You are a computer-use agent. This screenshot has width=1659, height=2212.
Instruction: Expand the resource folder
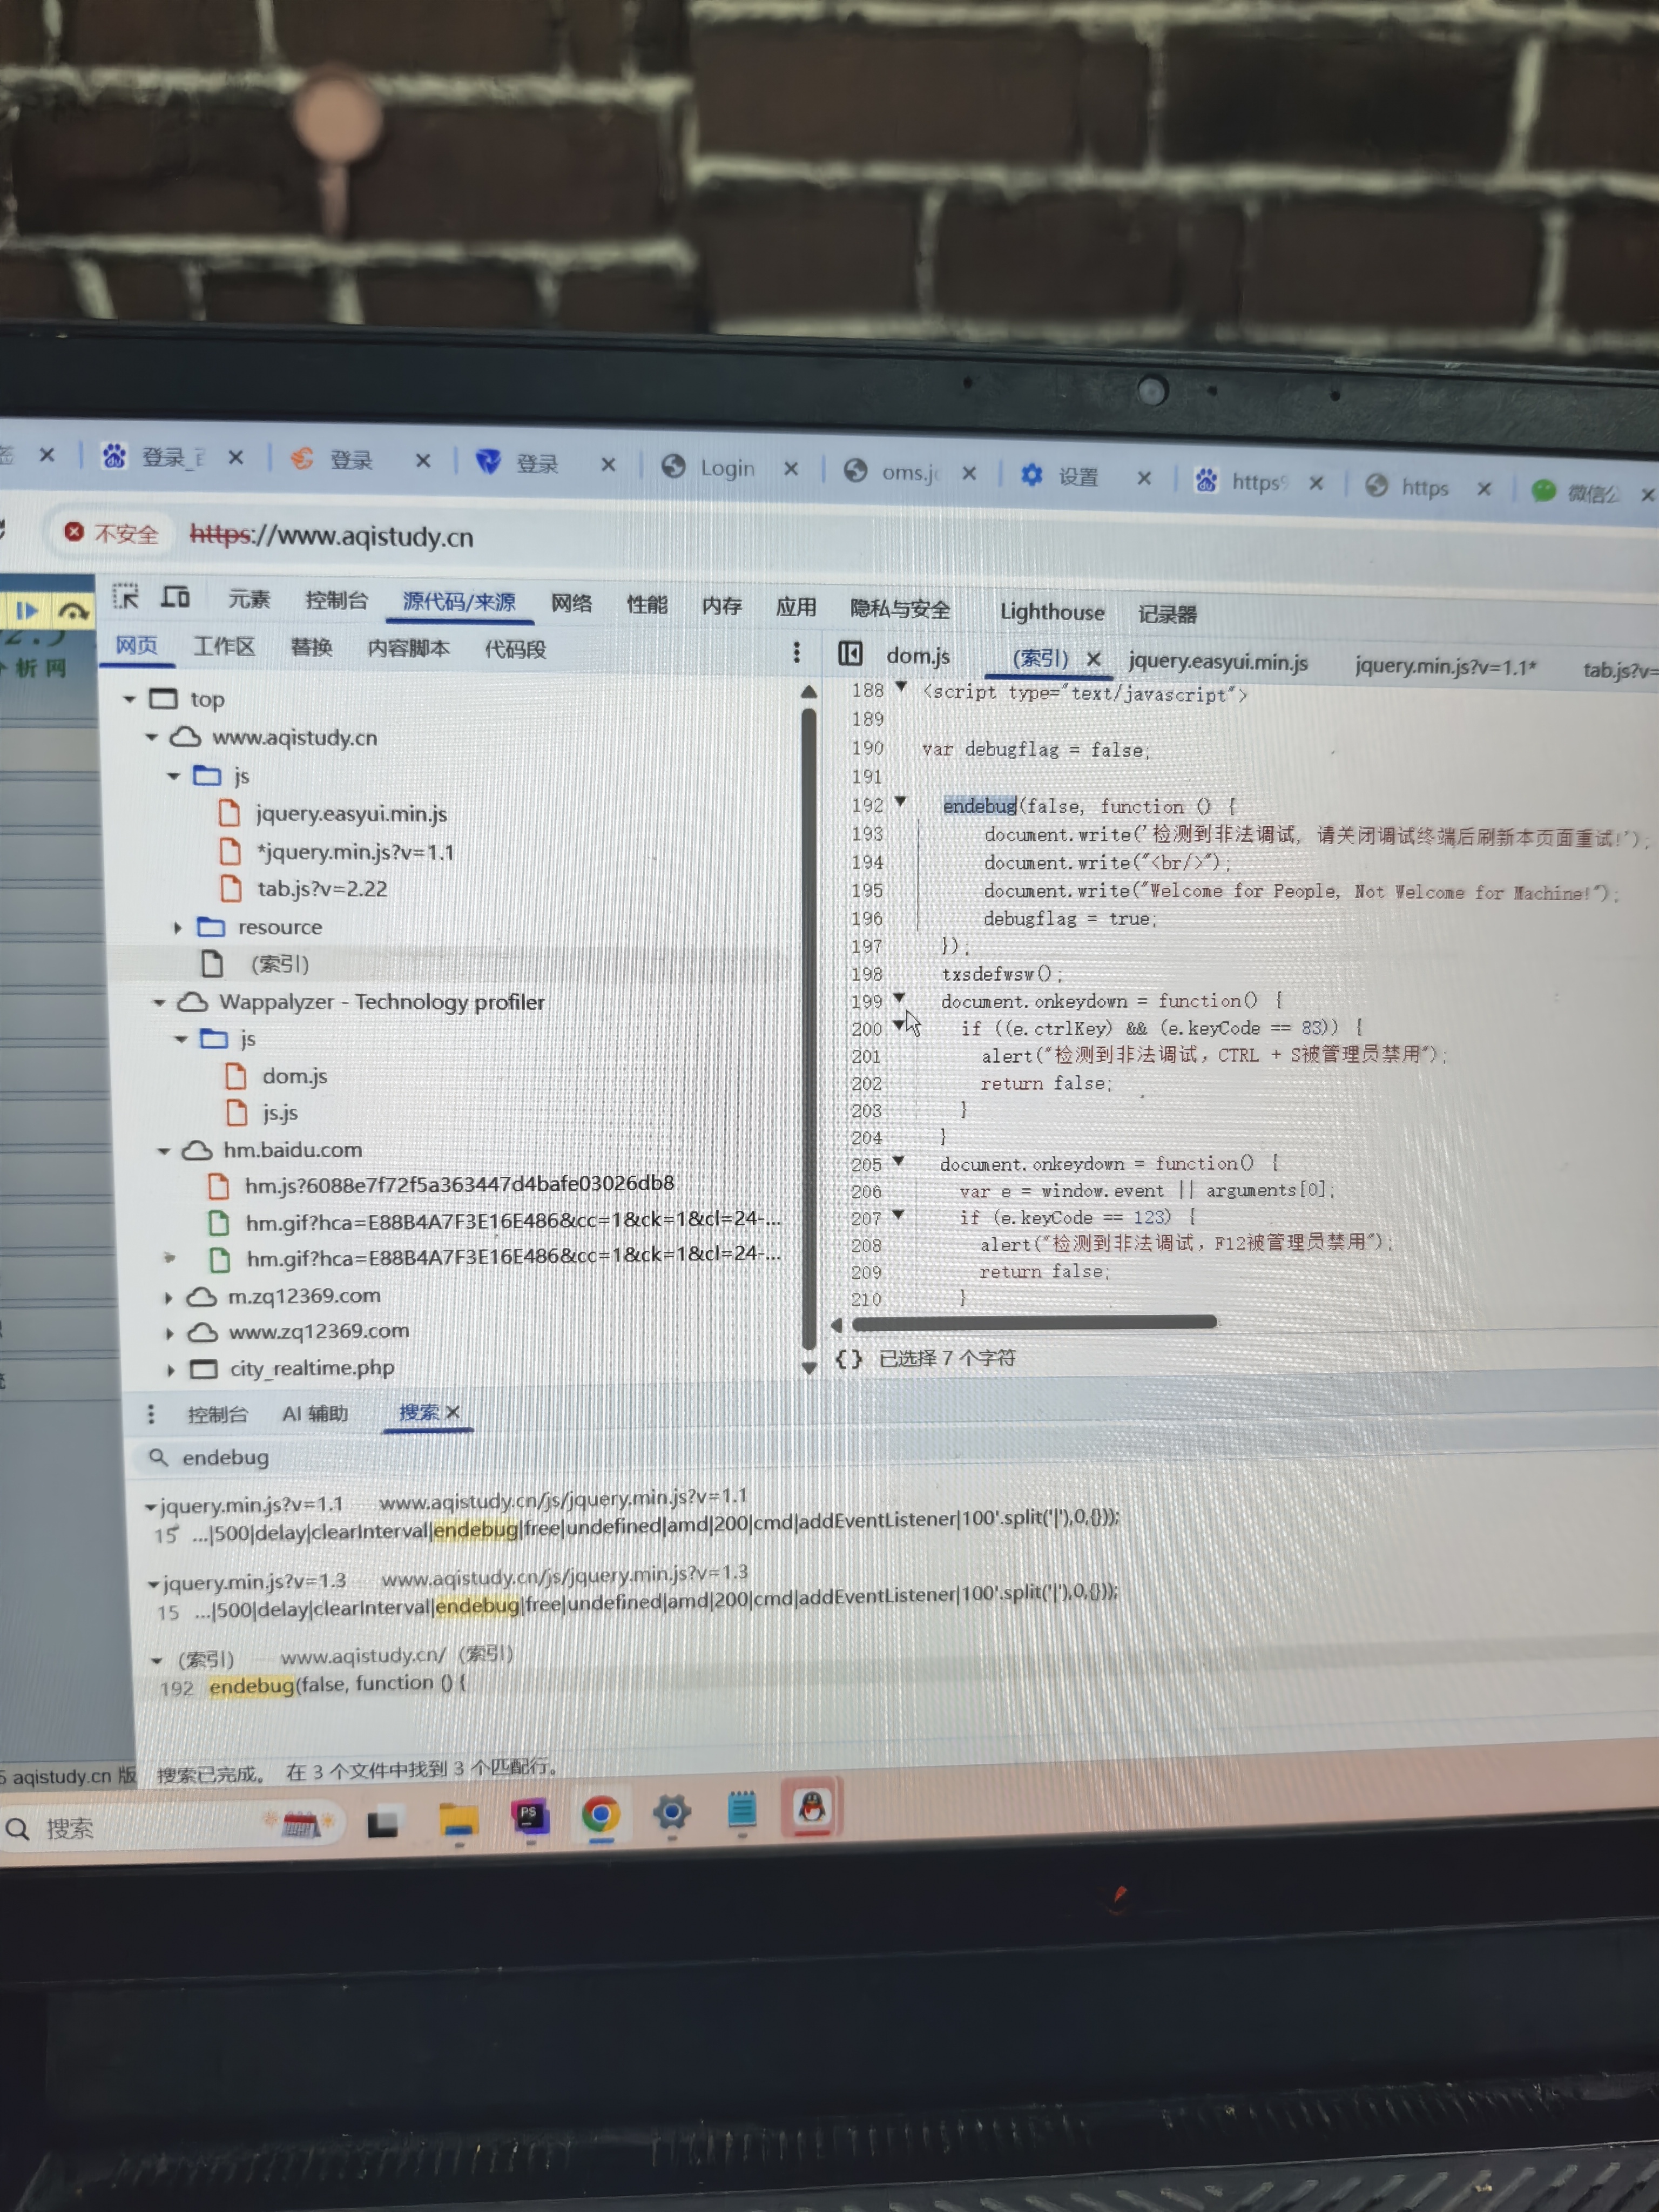(178, 928)
